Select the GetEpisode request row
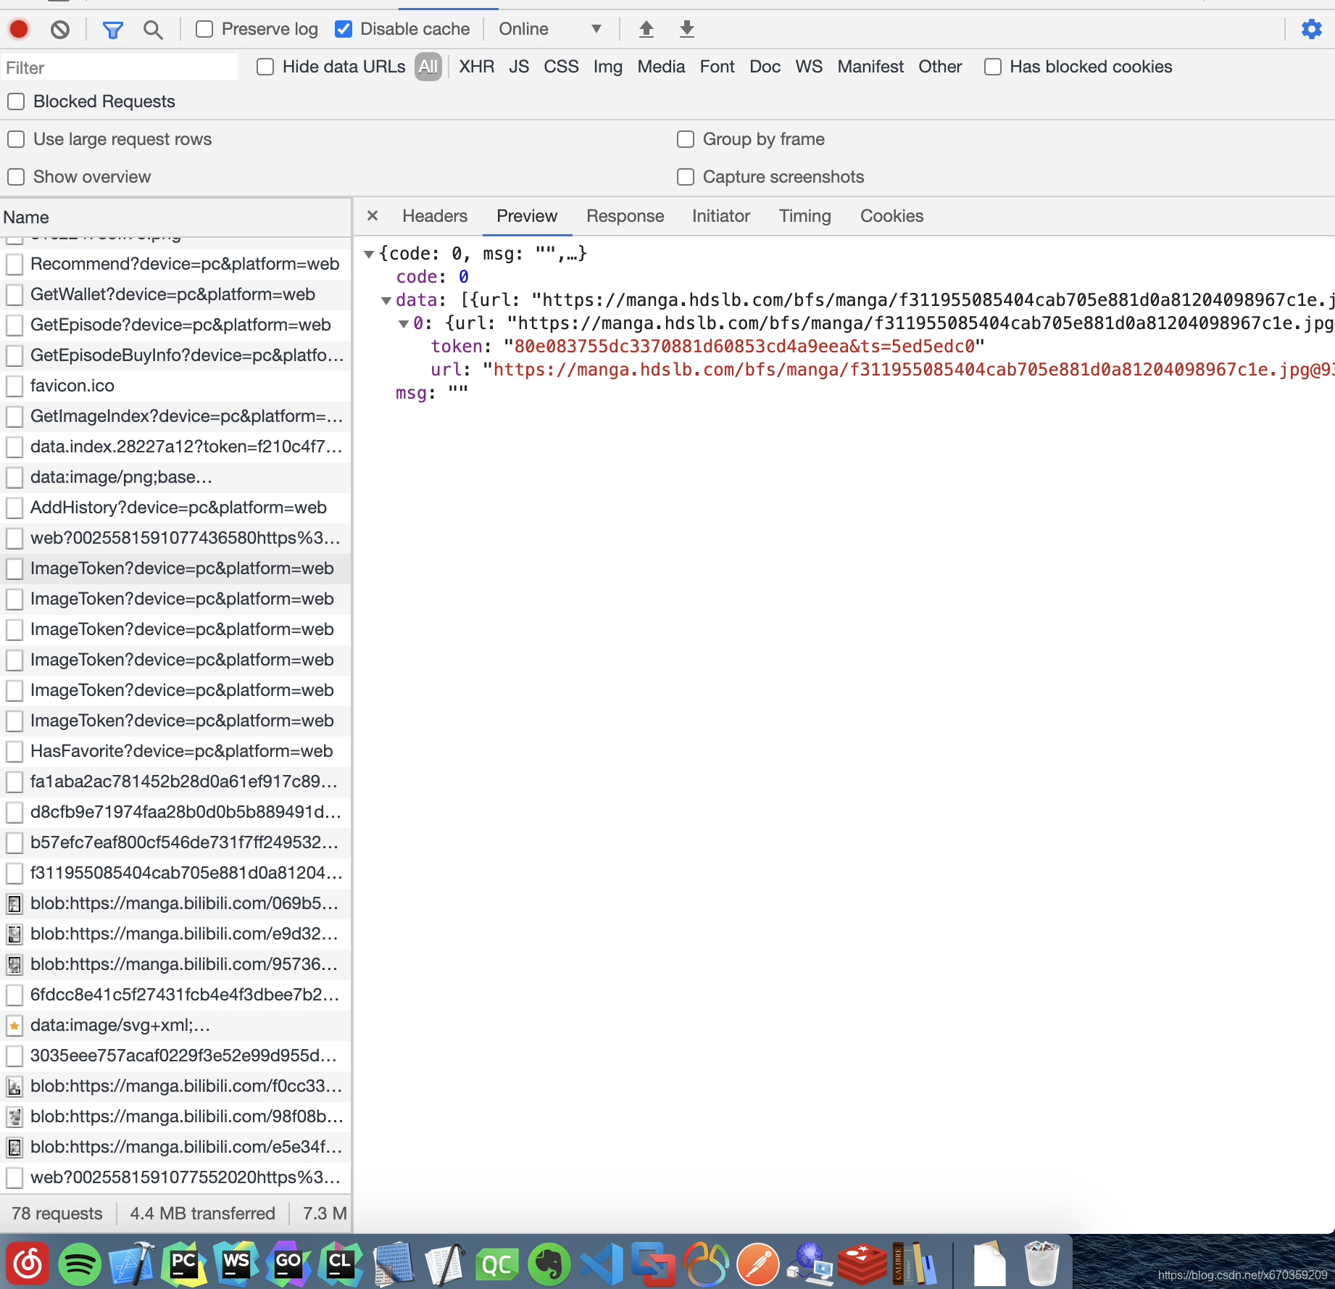This screenshot has width=1335, height=1289. [175, 325]
